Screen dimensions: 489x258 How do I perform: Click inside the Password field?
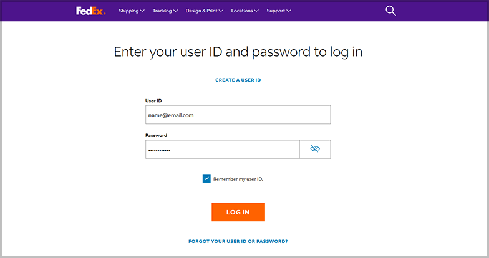222,150
